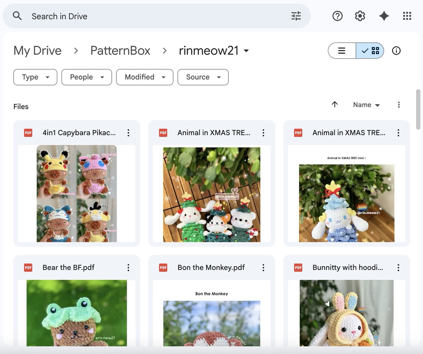Viewport: 423px width, 354px height.
Task: Open the People filter dropdown
Action: 87,77
